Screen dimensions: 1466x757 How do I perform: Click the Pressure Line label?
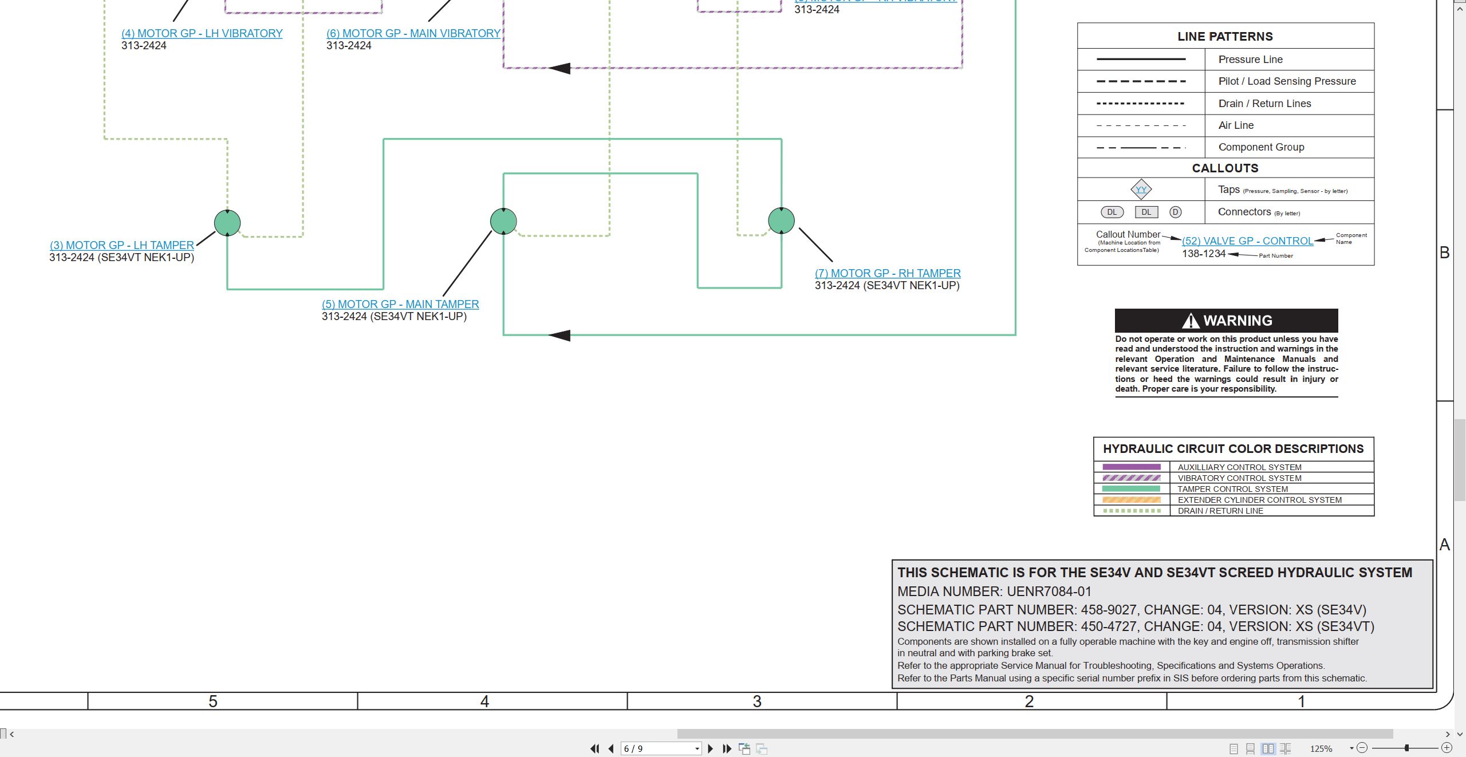[1250, 60]
